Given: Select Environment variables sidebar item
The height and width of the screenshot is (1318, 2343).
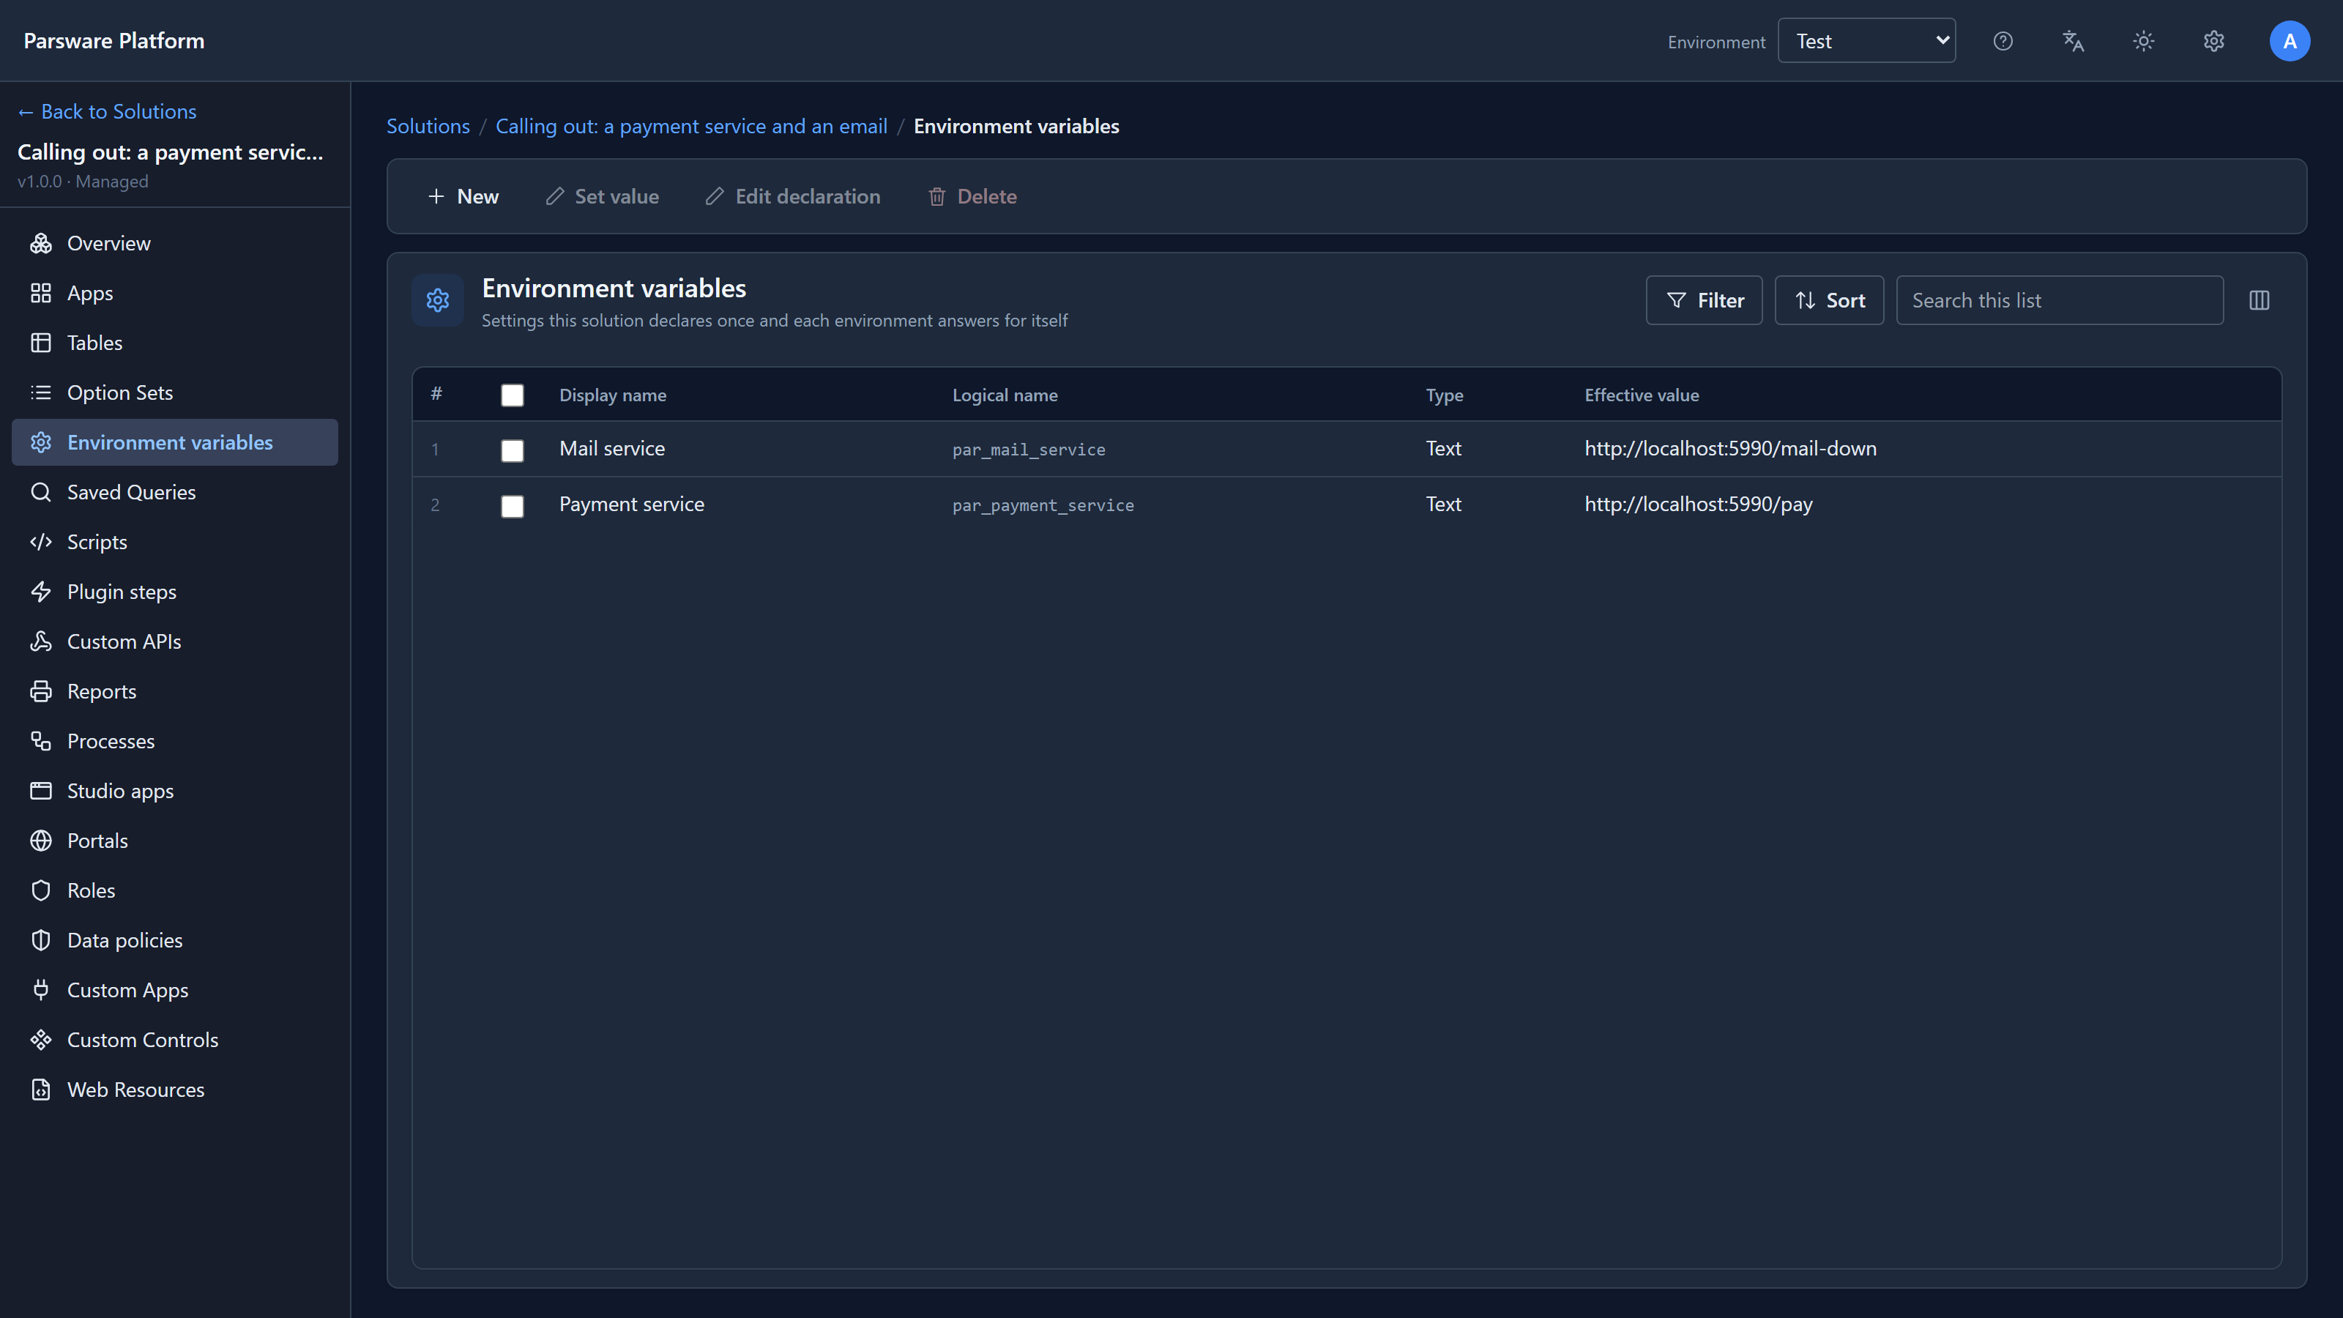Looking at the screenshot, I should [175, 442].
